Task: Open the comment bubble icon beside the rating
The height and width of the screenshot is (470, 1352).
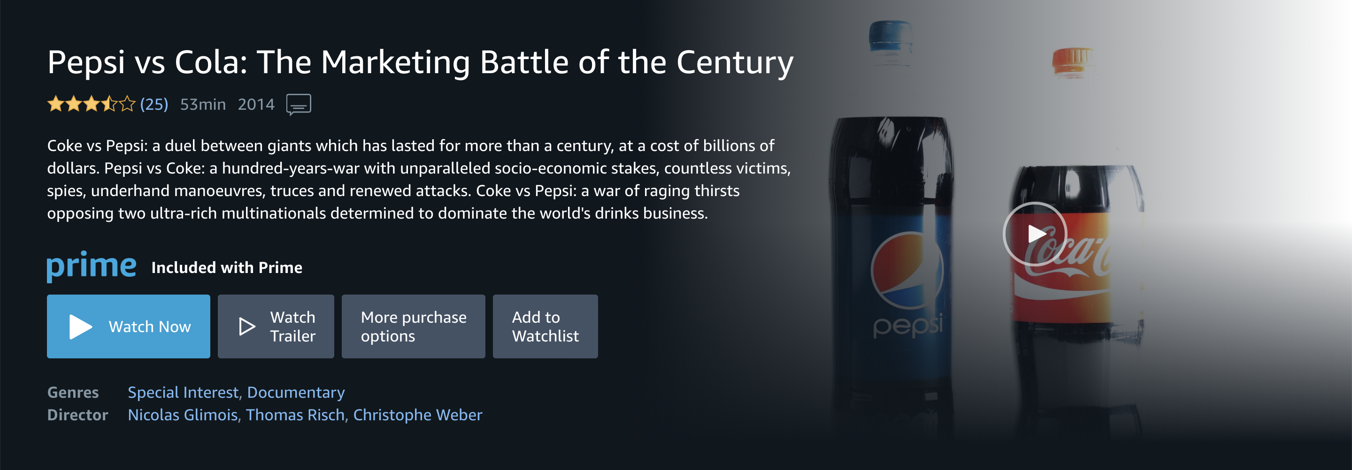Action: 298,104
